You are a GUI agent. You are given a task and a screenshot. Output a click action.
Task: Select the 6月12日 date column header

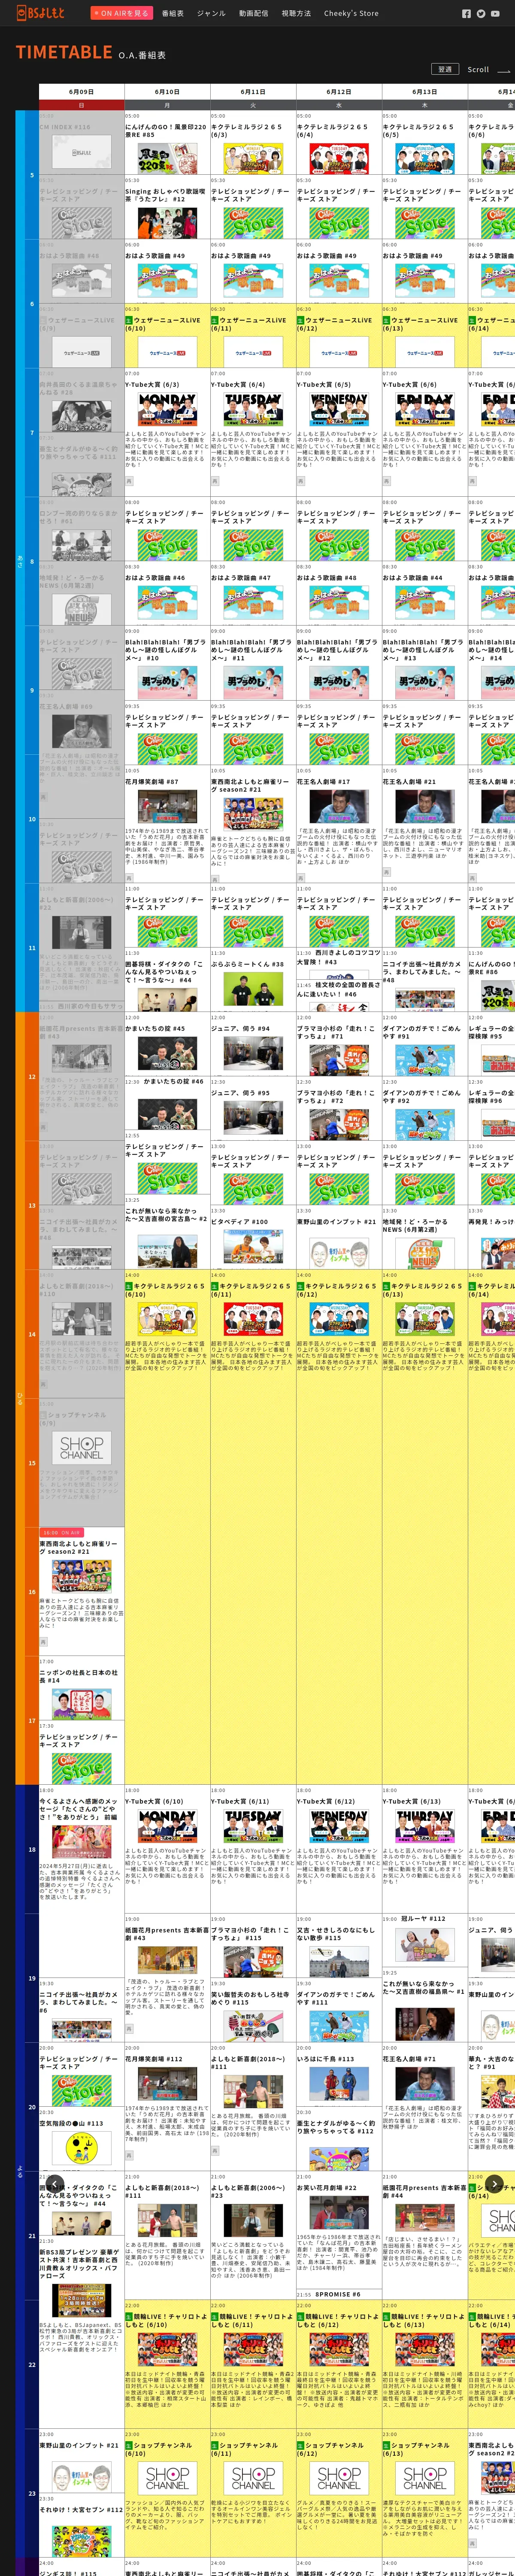tap(339, 91)
